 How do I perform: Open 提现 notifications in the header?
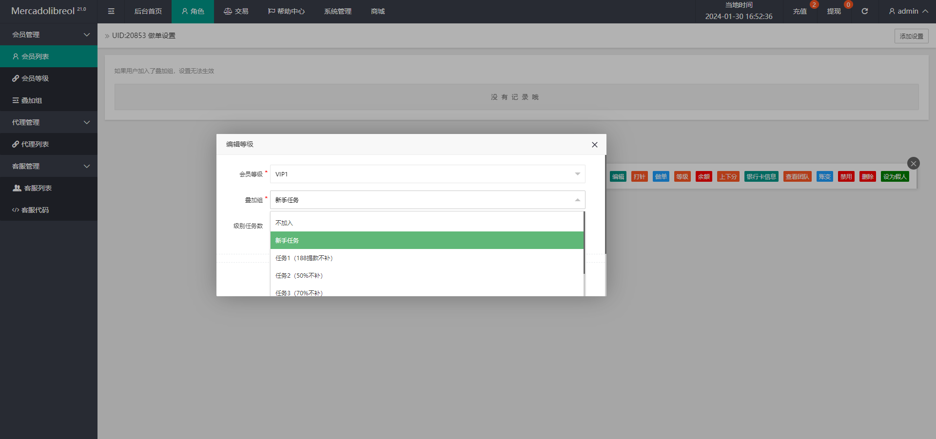[834, 11]
